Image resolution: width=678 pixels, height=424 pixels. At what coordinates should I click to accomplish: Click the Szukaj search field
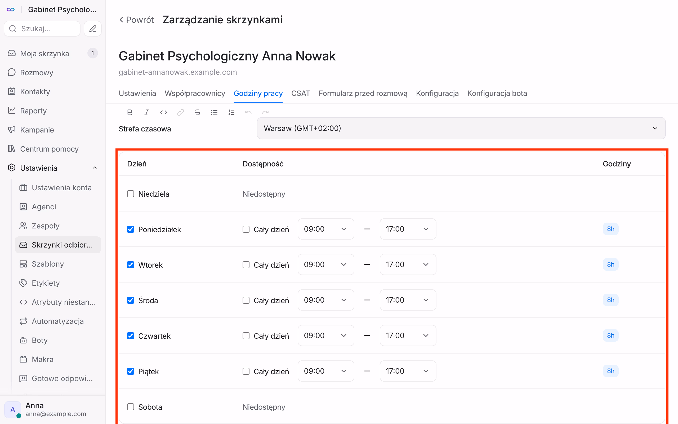pos(42,29)
